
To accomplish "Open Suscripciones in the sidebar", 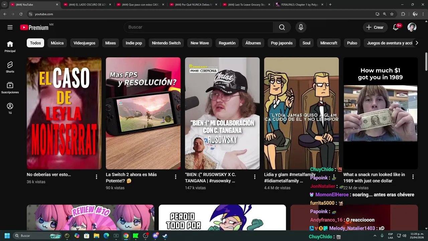I will tap(10, 88).
